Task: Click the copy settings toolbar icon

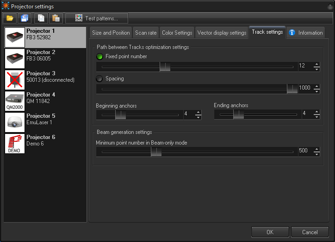Action: 42,18
